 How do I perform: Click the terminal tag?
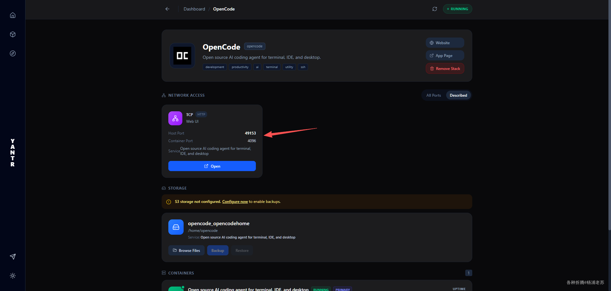pyautogui.click(x=272, y=67)
